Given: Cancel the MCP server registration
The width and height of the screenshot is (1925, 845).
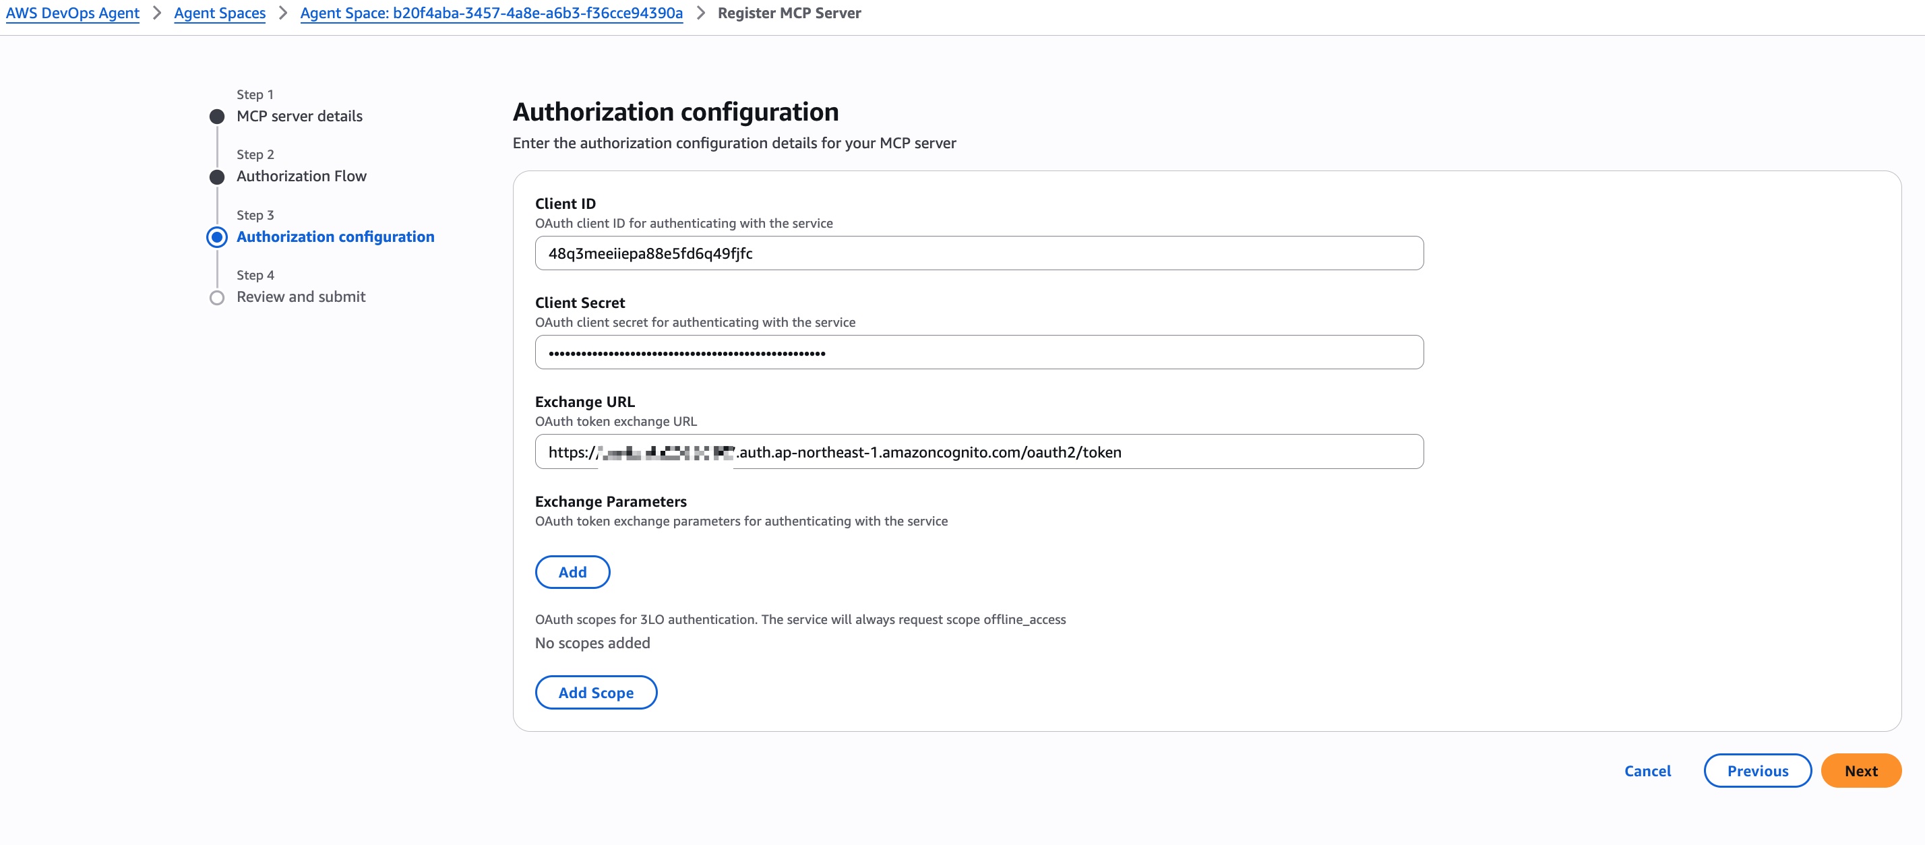Looking at the screenshot, I should [1647, 770].
